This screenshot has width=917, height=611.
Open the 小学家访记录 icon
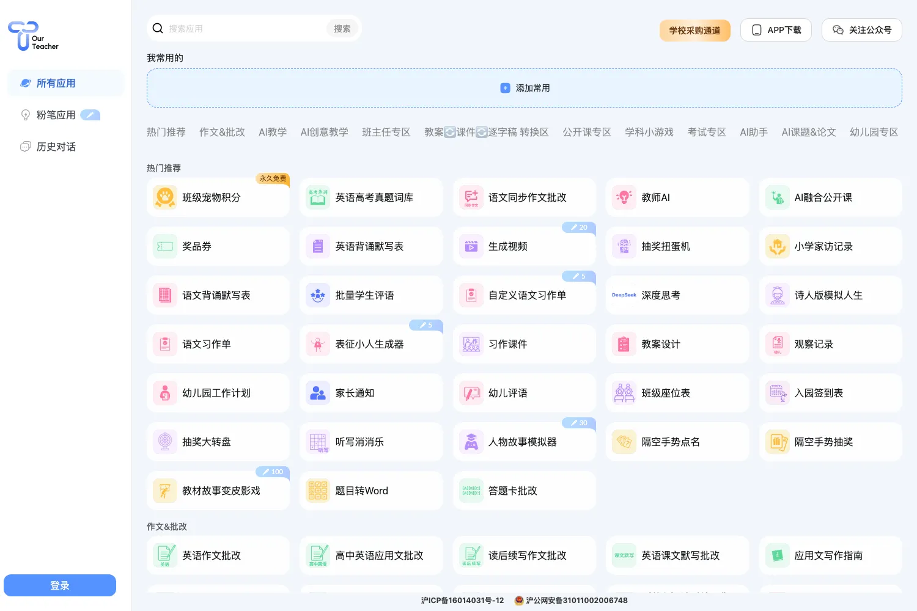coord(778,246)
